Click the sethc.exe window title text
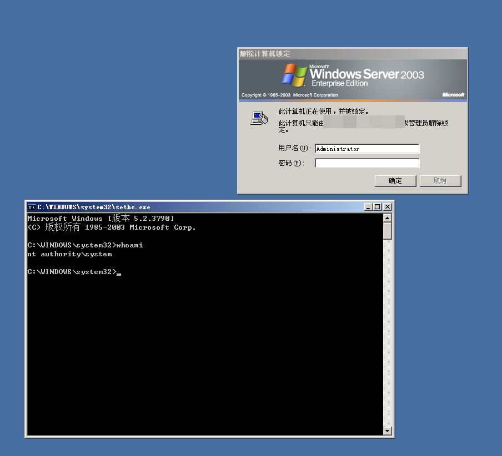The height and width of the screenshot is (456, 502). point(94,207)
